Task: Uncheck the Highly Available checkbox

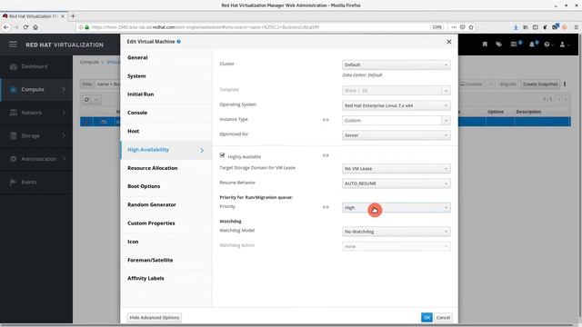Action: tap(222, 155)
